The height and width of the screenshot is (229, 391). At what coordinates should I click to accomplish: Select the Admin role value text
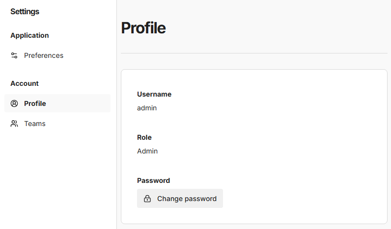pos(147,151)
